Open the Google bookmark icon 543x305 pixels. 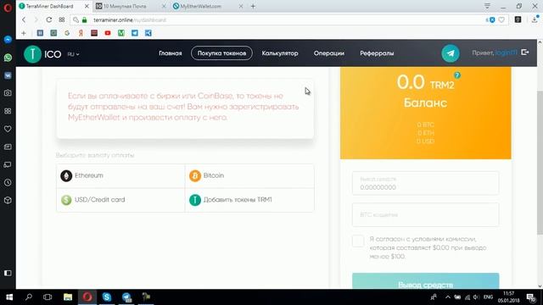click(x=67, y=33)
